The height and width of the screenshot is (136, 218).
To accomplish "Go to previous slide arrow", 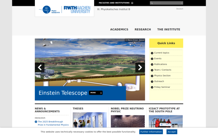I will [x=40, y=67].
